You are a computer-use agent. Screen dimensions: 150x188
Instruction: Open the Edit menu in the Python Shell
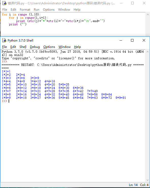(13, 47)
